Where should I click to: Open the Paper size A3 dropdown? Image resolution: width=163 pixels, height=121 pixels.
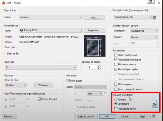tap(41, 67)
